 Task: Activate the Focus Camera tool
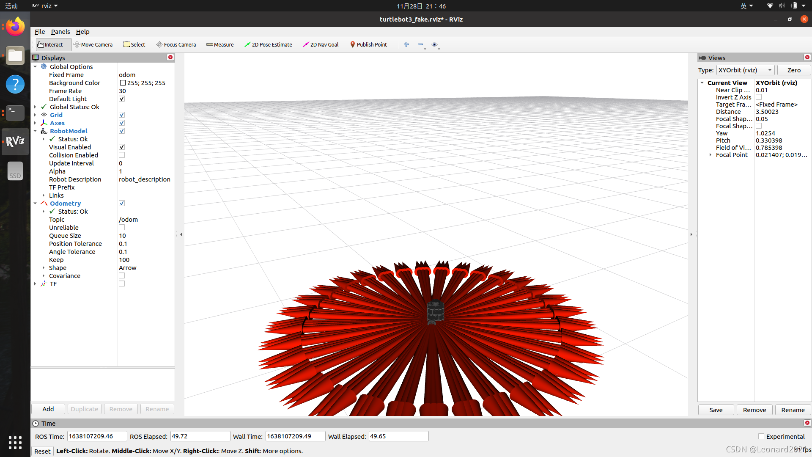(x=176, y=44)
